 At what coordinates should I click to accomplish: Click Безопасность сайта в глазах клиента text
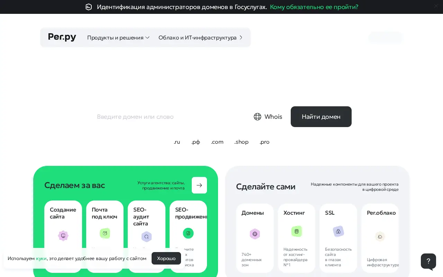pyautogui.click(x=338, y=257)
